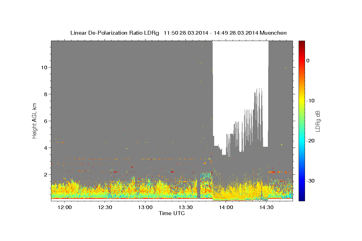362x241 pixels.
Task: Click the colorbar tick label "-10"
Action: pos(311,101)
